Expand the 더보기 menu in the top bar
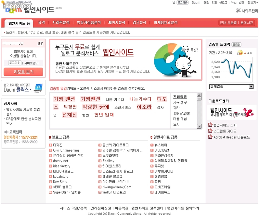The height and width of the screenshot is (216, 260). click(x=253, y=3)
